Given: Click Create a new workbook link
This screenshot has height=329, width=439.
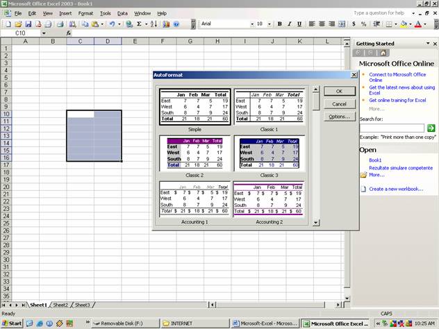Looking at the screenshot, I should (396, 189).
